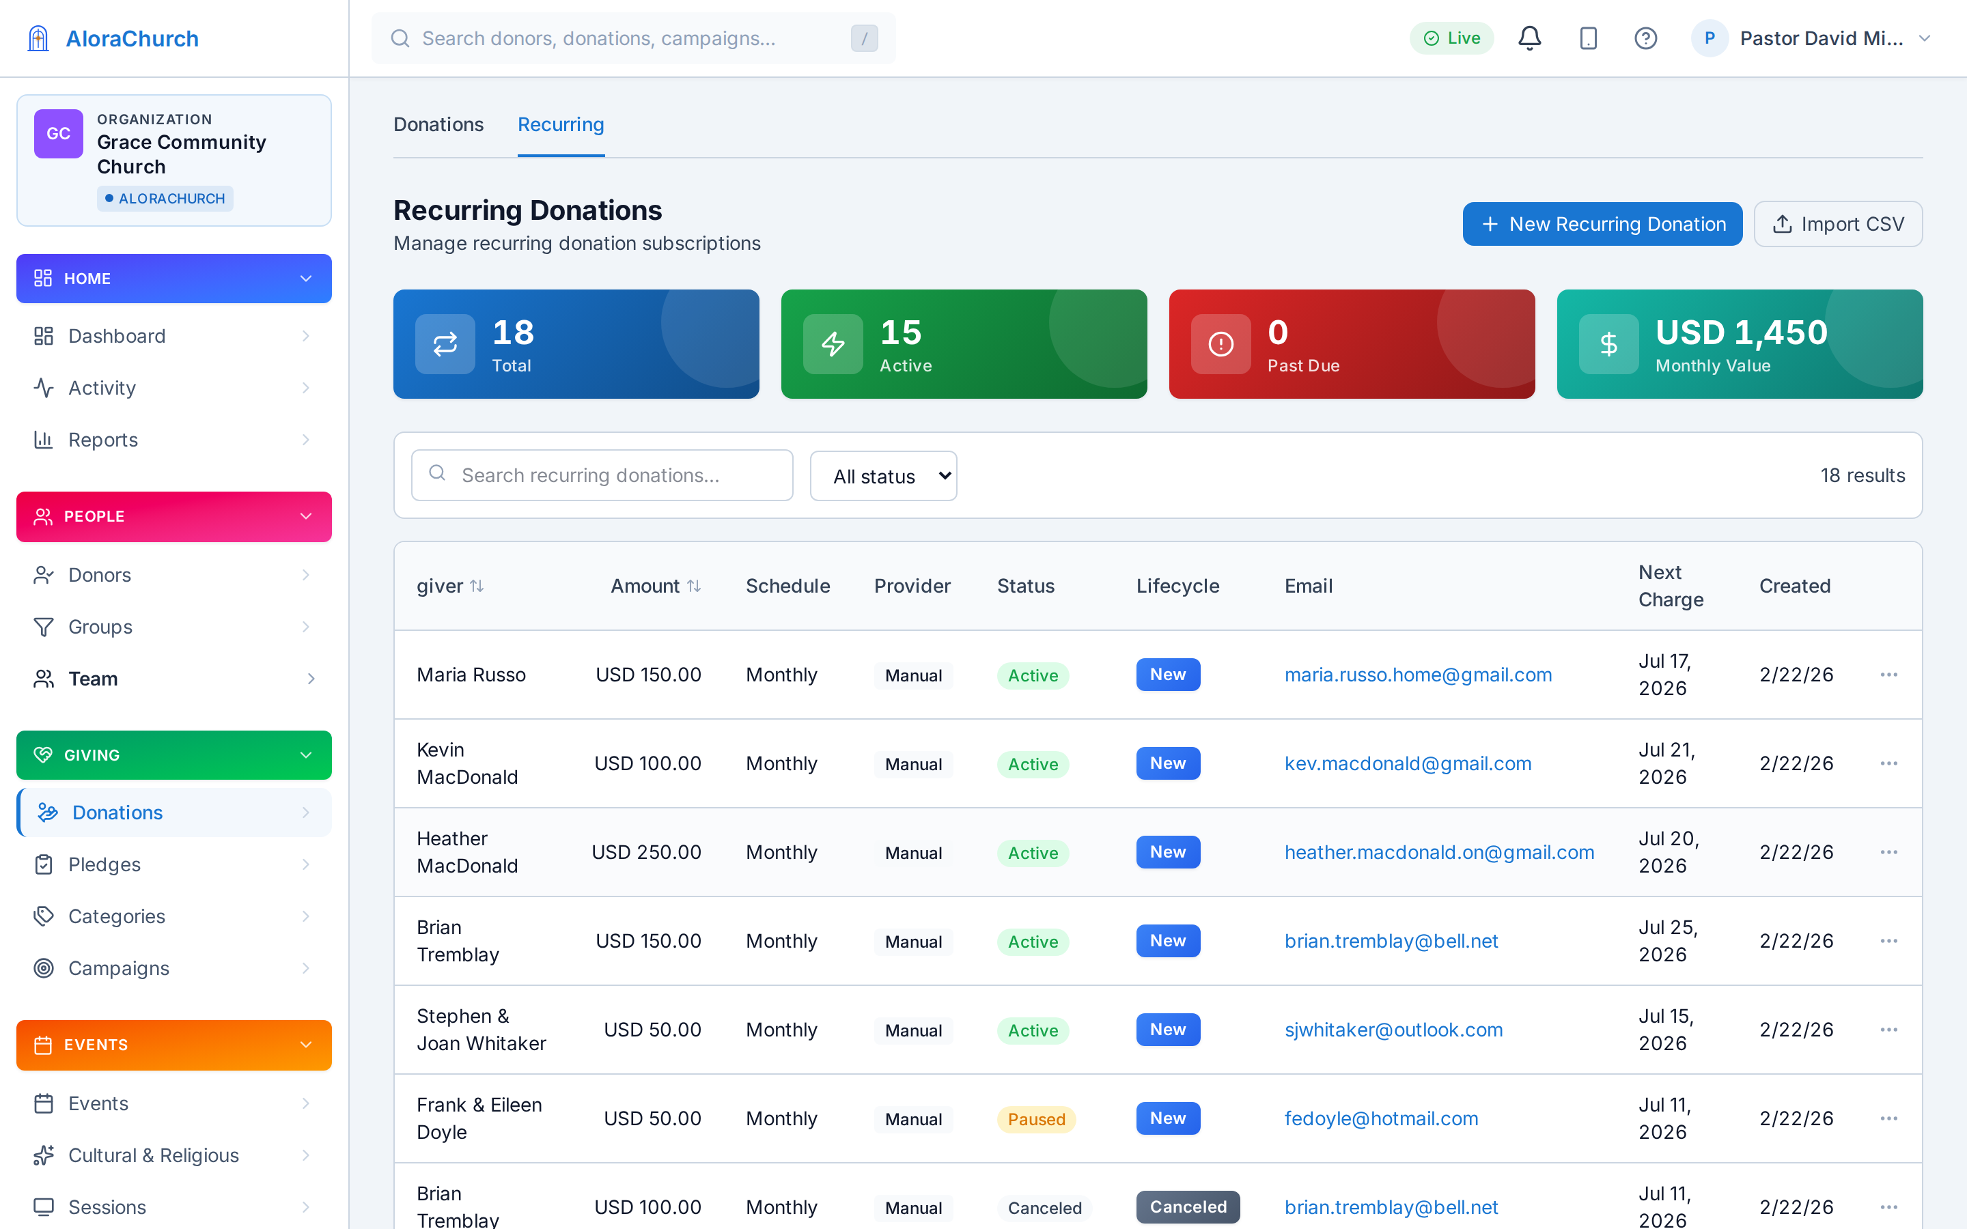Click the Groups funnel icon in sidebar
The height and width of the screenshot is (1229, 1967).
44,627
